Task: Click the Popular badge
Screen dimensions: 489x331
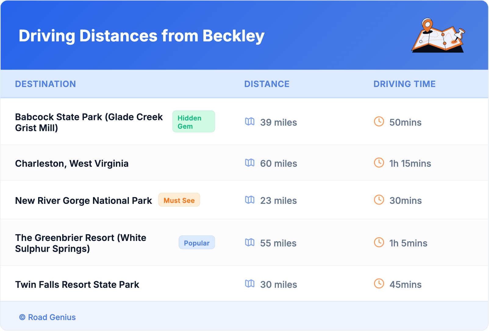Action: 197,243
